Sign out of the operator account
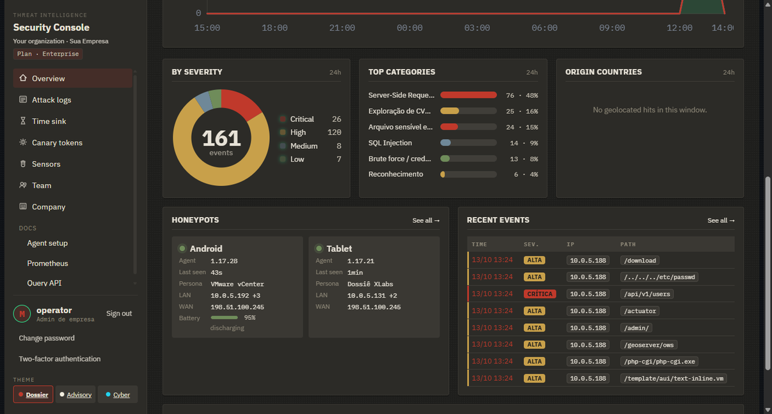The image size is (772, 414). [119, 313]
